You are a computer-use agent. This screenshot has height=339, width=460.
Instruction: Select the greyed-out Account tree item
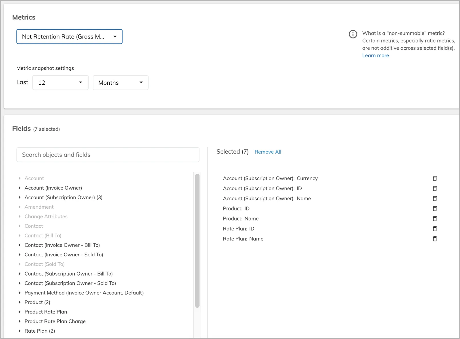(x=34, y=178)
